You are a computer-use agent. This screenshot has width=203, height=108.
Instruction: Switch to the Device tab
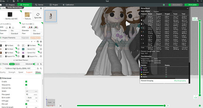pyautogui.click(x=39, y=5)
